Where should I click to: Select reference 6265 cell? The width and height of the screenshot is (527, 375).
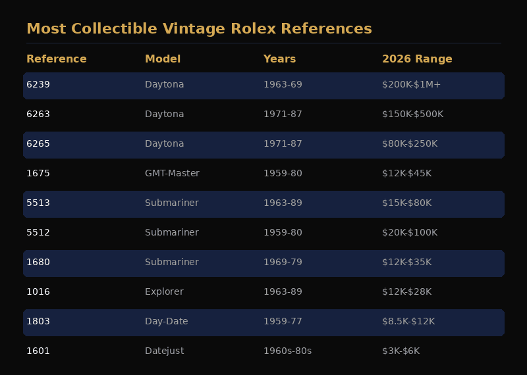point(38,143)
